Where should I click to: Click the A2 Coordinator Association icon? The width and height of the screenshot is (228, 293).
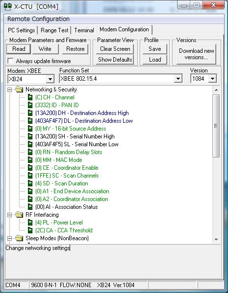pos(30,199)
